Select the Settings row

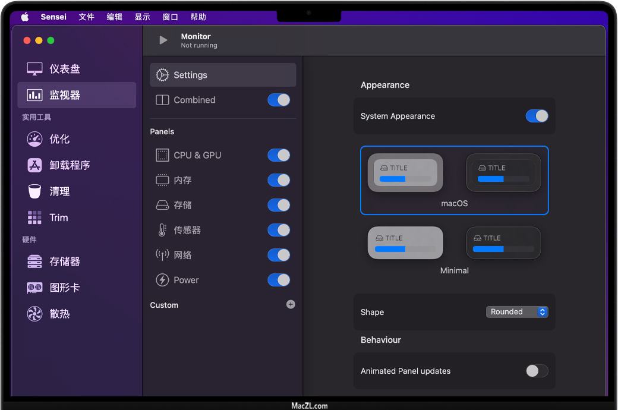coord(223,75)
